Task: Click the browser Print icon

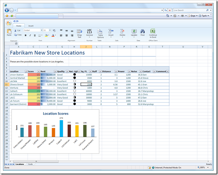Action: pos(183,16)
